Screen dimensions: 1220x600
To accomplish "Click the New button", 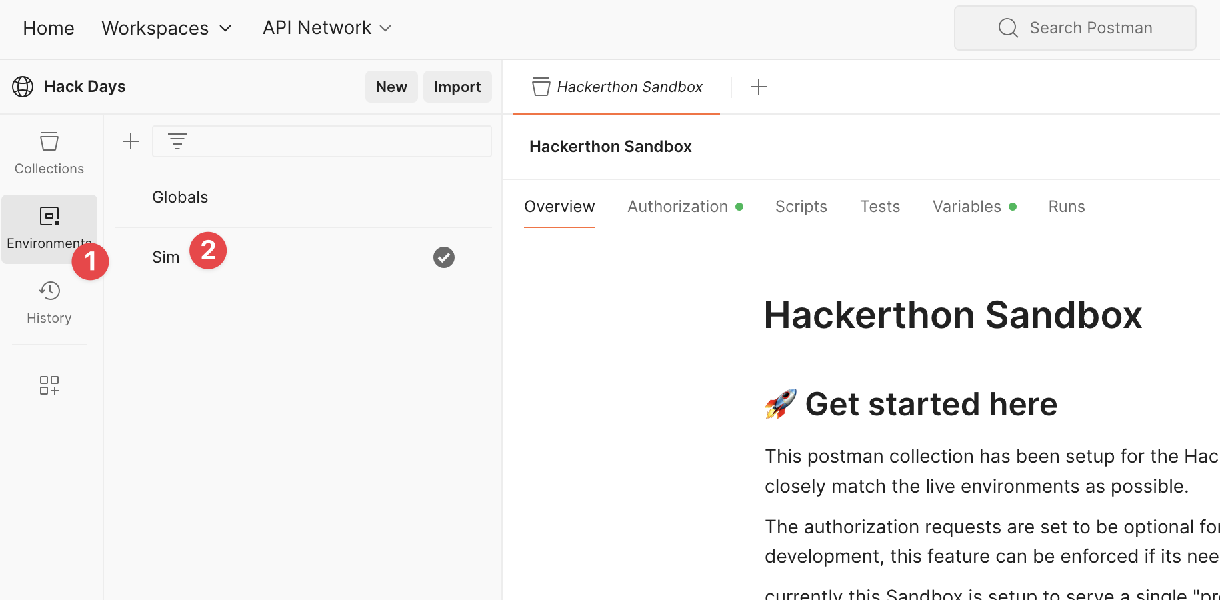I will (x=391, y=87).
